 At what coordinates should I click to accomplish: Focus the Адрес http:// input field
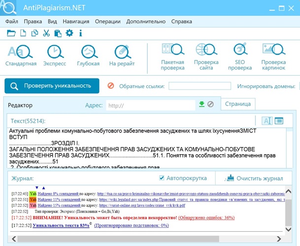[x=151, y=105]
